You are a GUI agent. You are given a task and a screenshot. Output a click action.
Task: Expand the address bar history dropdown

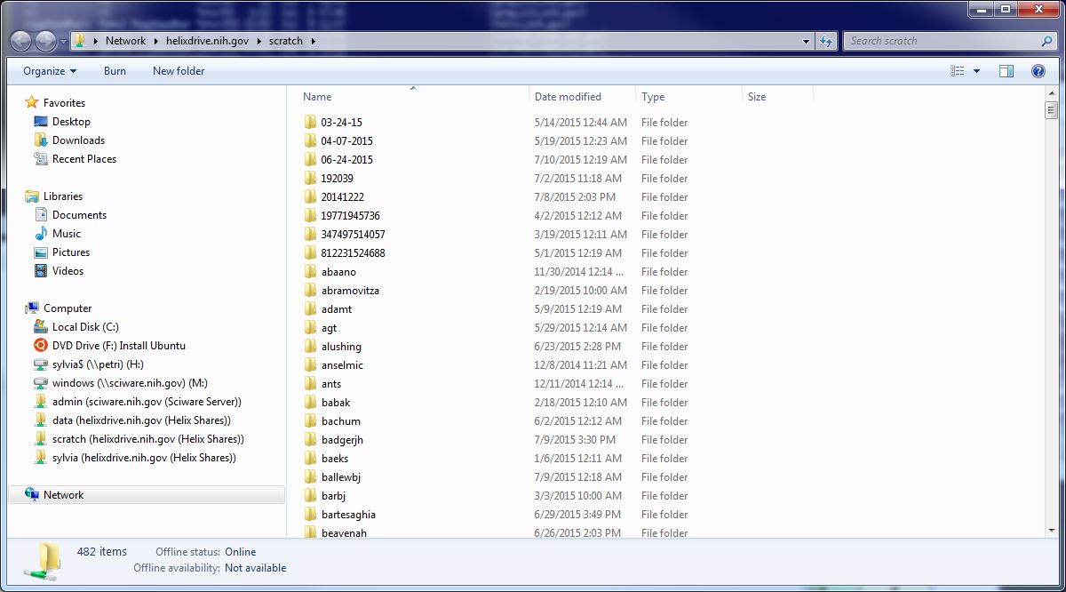(806, 40)
